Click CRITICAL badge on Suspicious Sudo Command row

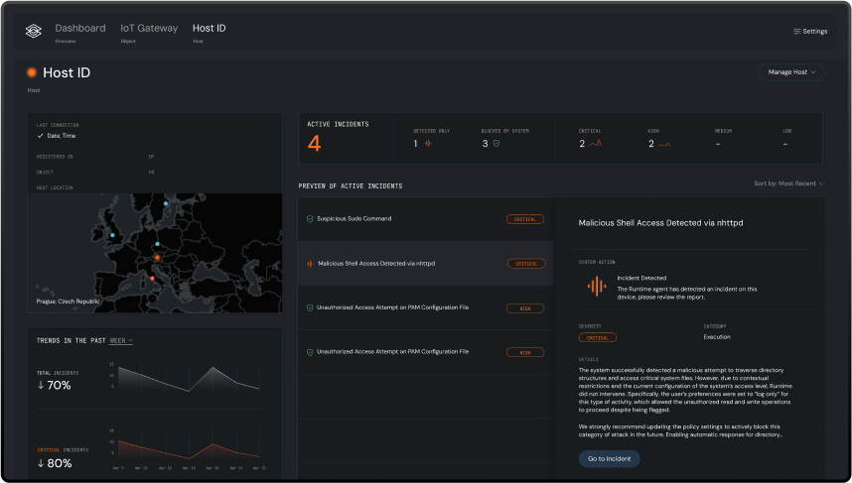pyautogui.click(x=525, y=219)
